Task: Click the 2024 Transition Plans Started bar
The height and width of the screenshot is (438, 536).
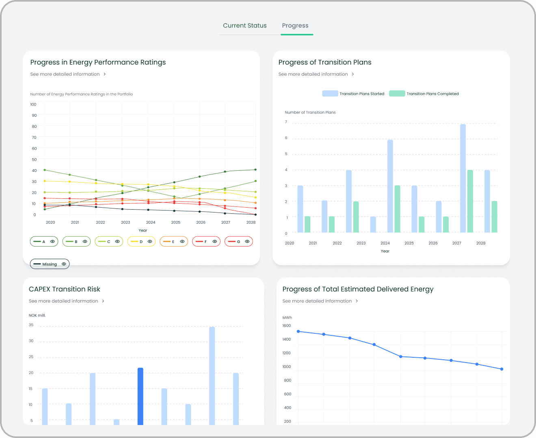Action: tap(390, 186)
